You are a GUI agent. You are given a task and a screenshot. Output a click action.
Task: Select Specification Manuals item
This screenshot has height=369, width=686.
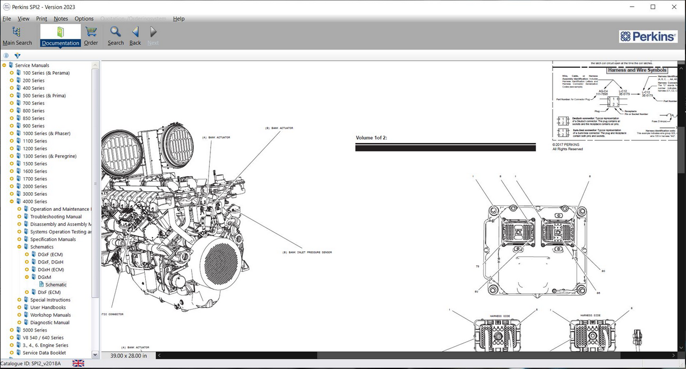click(x=53, y=239)
